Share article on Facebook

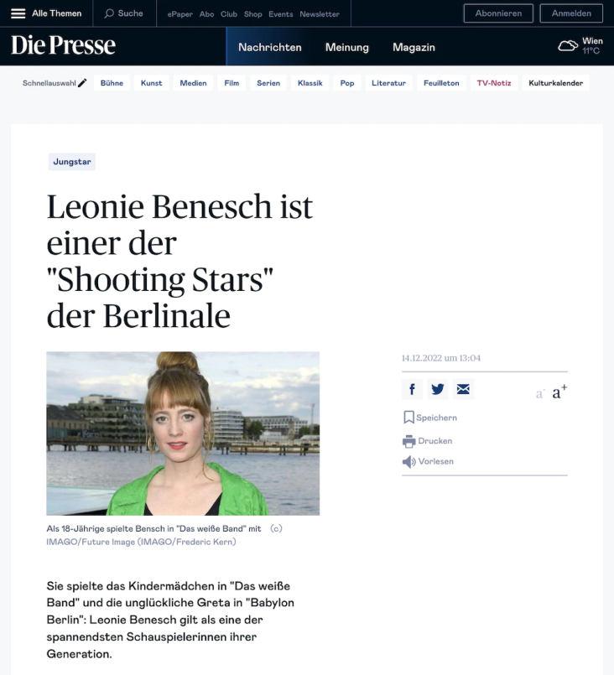(412, 389)
